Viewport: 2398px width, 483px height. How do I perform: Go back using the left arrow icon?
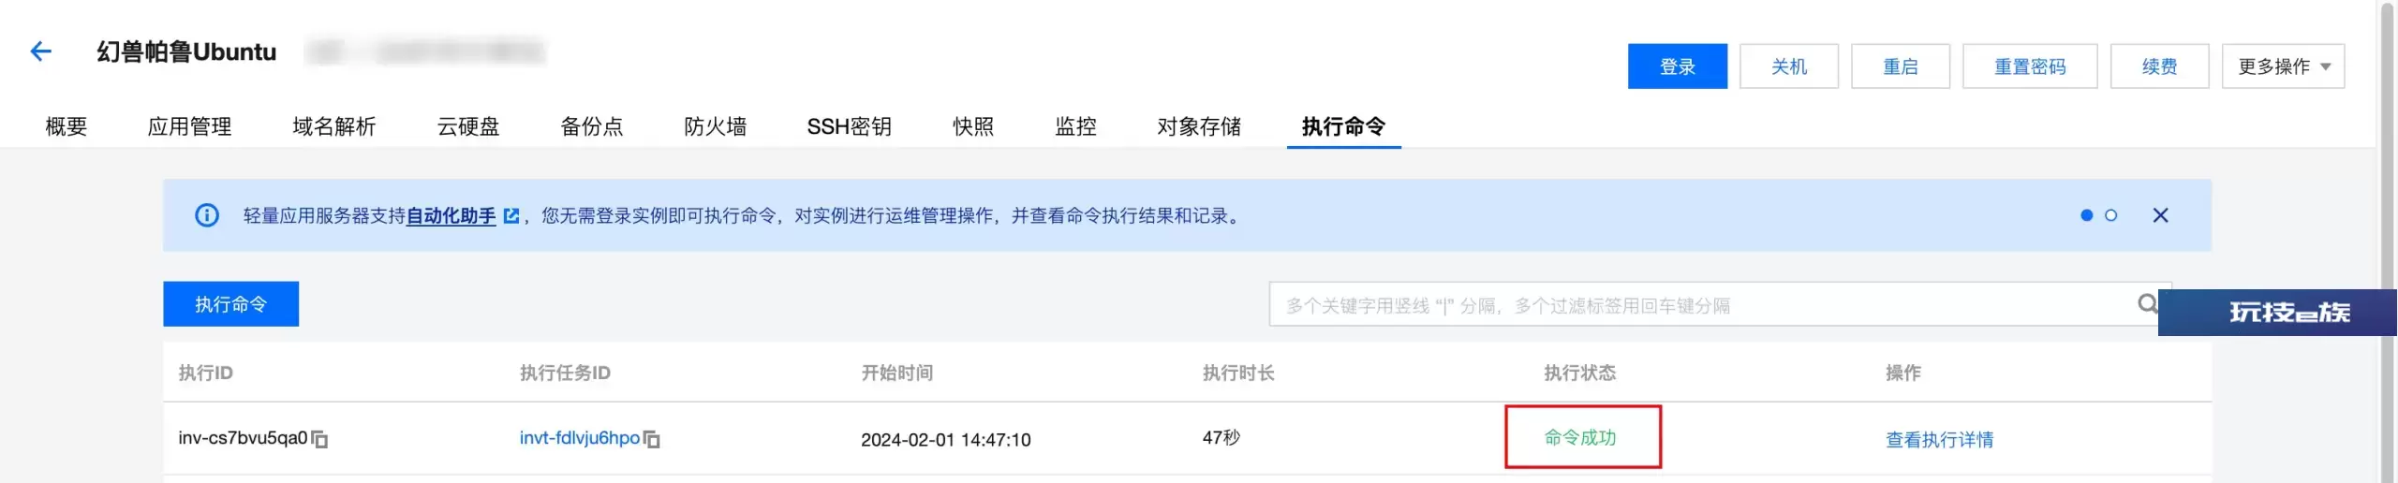click(x=40, y=51)
